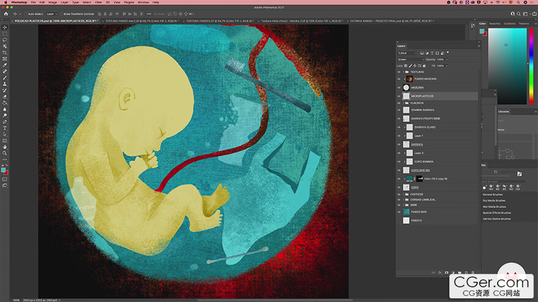Filter layers by pixel layer icon
Viewport: 538px width, 302px height.
point(422,53)
